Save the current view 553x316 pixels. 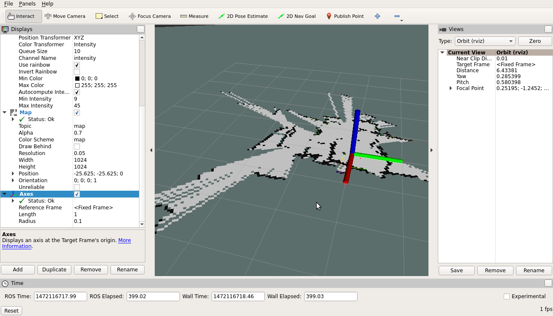pyautogui.click(x=457, y=271)
